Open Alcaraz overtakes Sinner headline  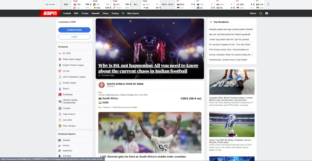click(231, 55)
